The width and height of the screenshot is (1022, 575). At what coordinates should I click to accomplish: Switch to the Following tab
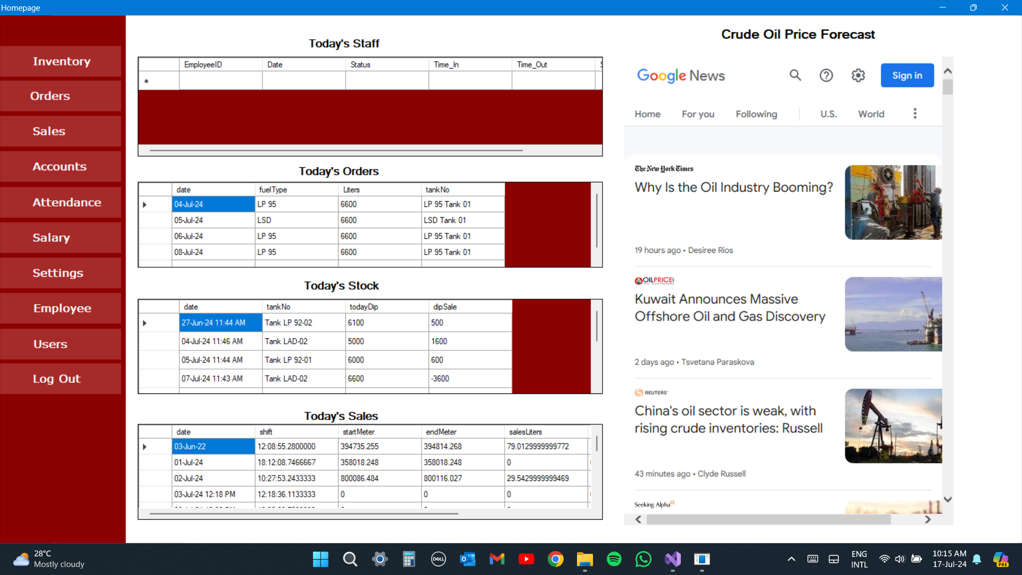click(x=756, y=114)
